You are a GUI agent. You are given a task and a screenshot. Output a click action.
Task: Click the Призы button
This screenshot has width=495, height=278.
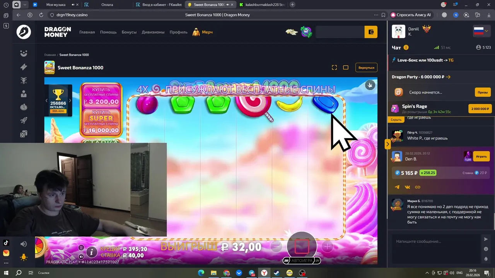(483, 92)
